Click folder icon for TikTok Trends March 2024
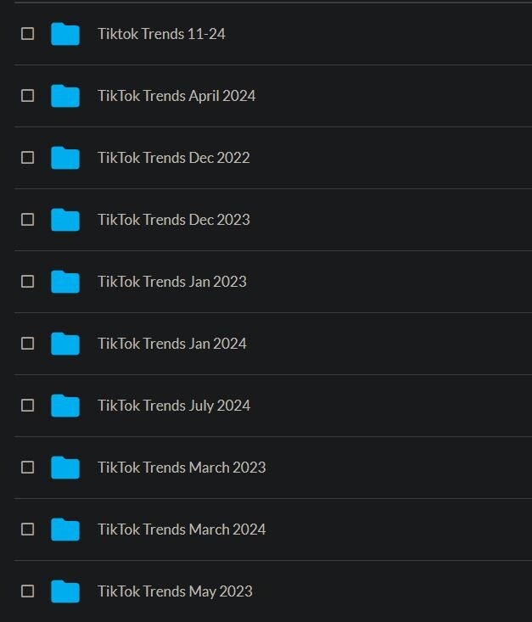Image resolution: width=532 pixels, height=622 pixels. pos(64,530)
